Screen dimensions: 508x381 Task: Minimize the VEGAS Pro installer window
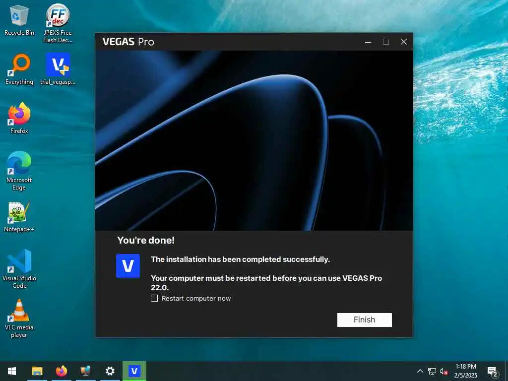[x=368, y=42]
